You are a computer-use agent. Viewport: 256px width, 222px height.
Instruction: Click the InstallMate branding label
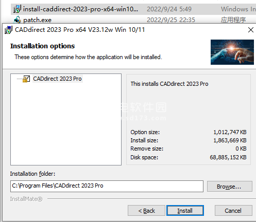[26, 199]
